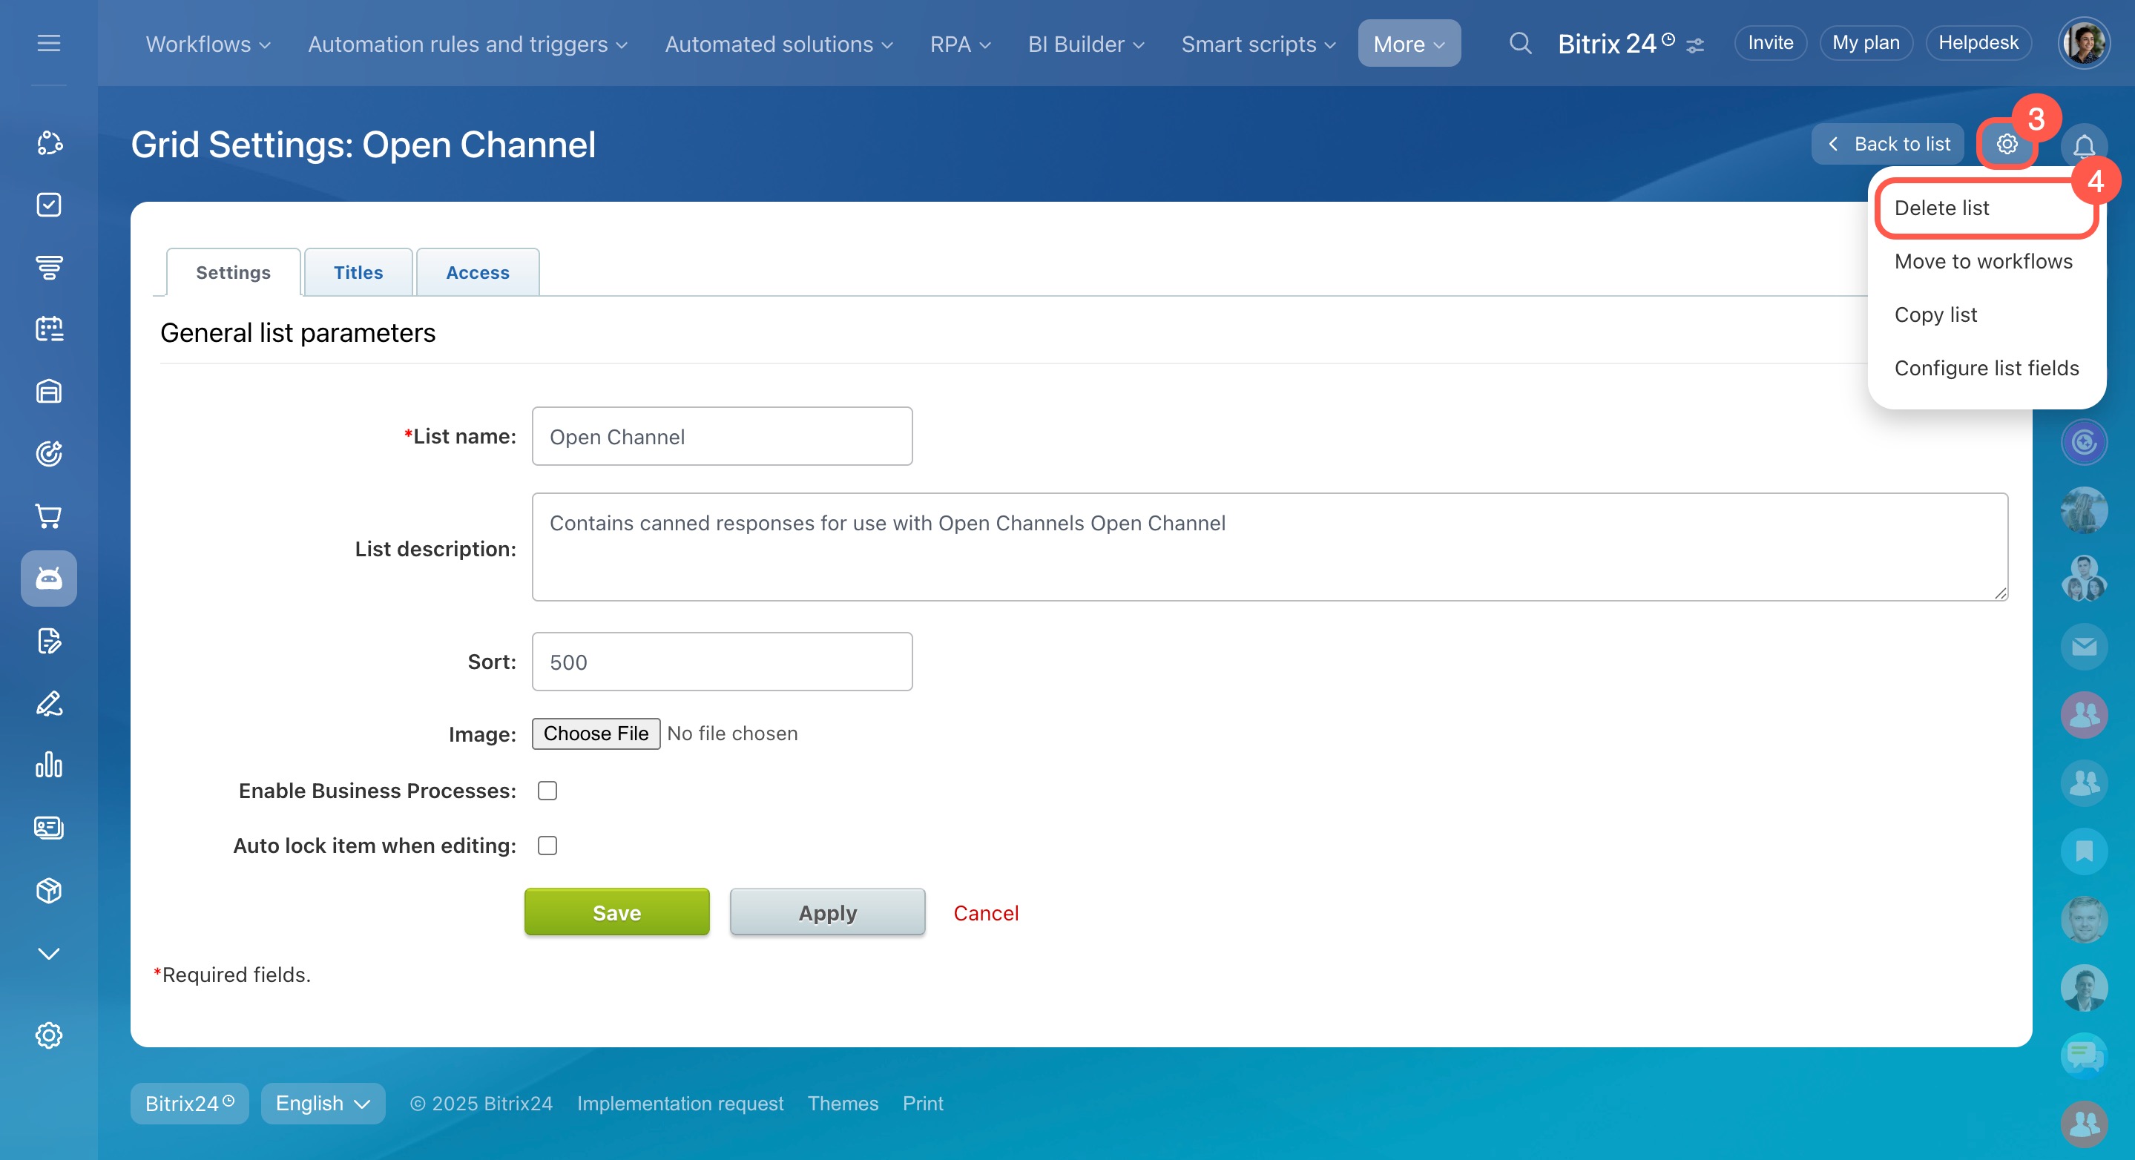
Task: Open the settings gear in left sidebar
Action: pyautogui.click(x=49, y=1035)
